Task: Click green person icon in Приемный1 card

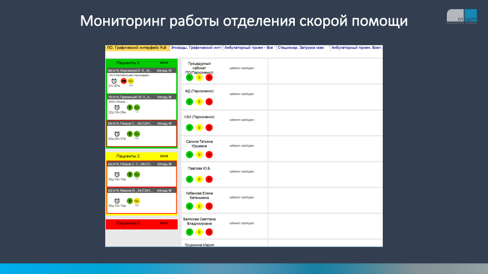Action: [130, 108]
